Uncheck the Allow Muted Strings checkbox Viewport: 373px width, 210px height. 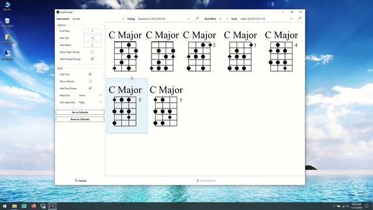(x=92, y=59)
